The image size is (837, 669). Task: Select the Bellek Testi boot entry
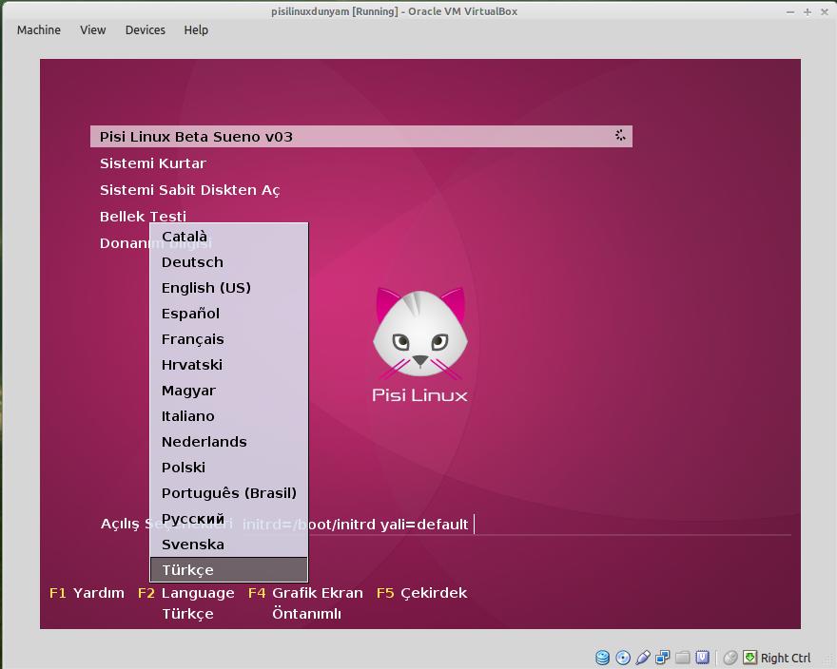click(x=144, y=216)
